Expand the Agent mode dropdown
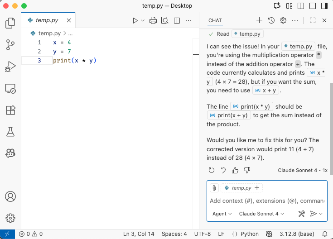The width and height of the screenshot is (333, 239). click(222, 214)
